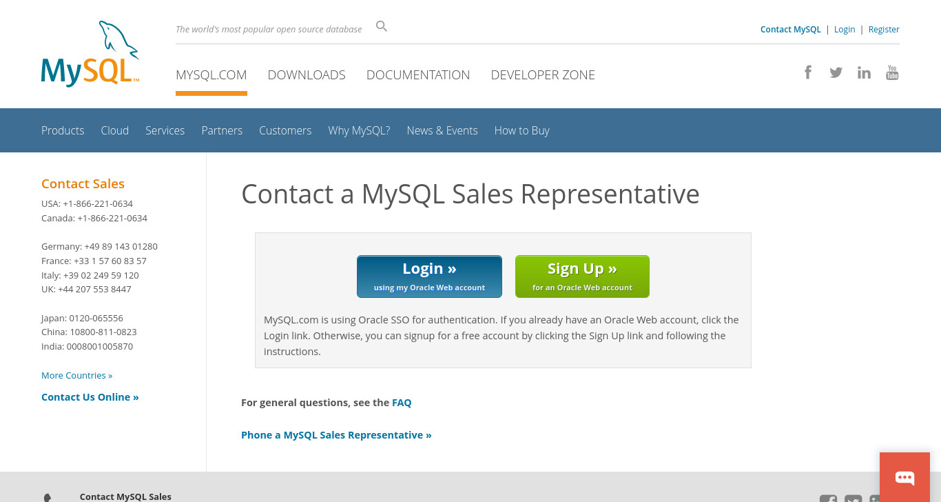Image resolution: width=941 pixels, height=502 pixels.
Task: Select How to Buy in navigation
Action: pos(522,130)
